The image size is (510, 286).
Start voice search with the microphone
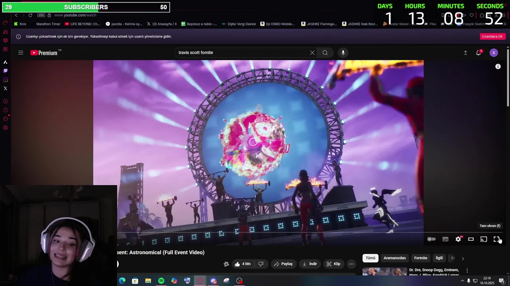coord(343,53)
